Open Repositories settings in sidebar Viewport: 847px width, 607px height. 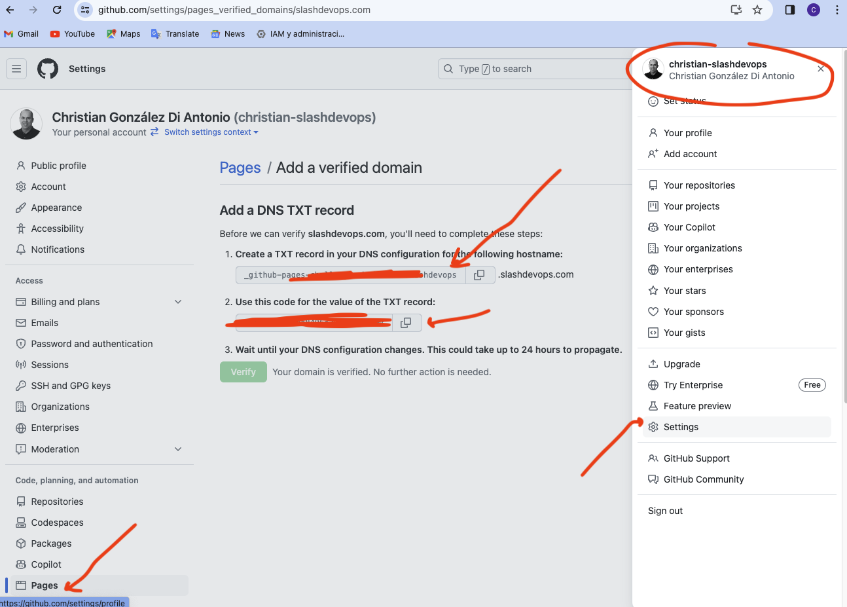tap(99, 502)
